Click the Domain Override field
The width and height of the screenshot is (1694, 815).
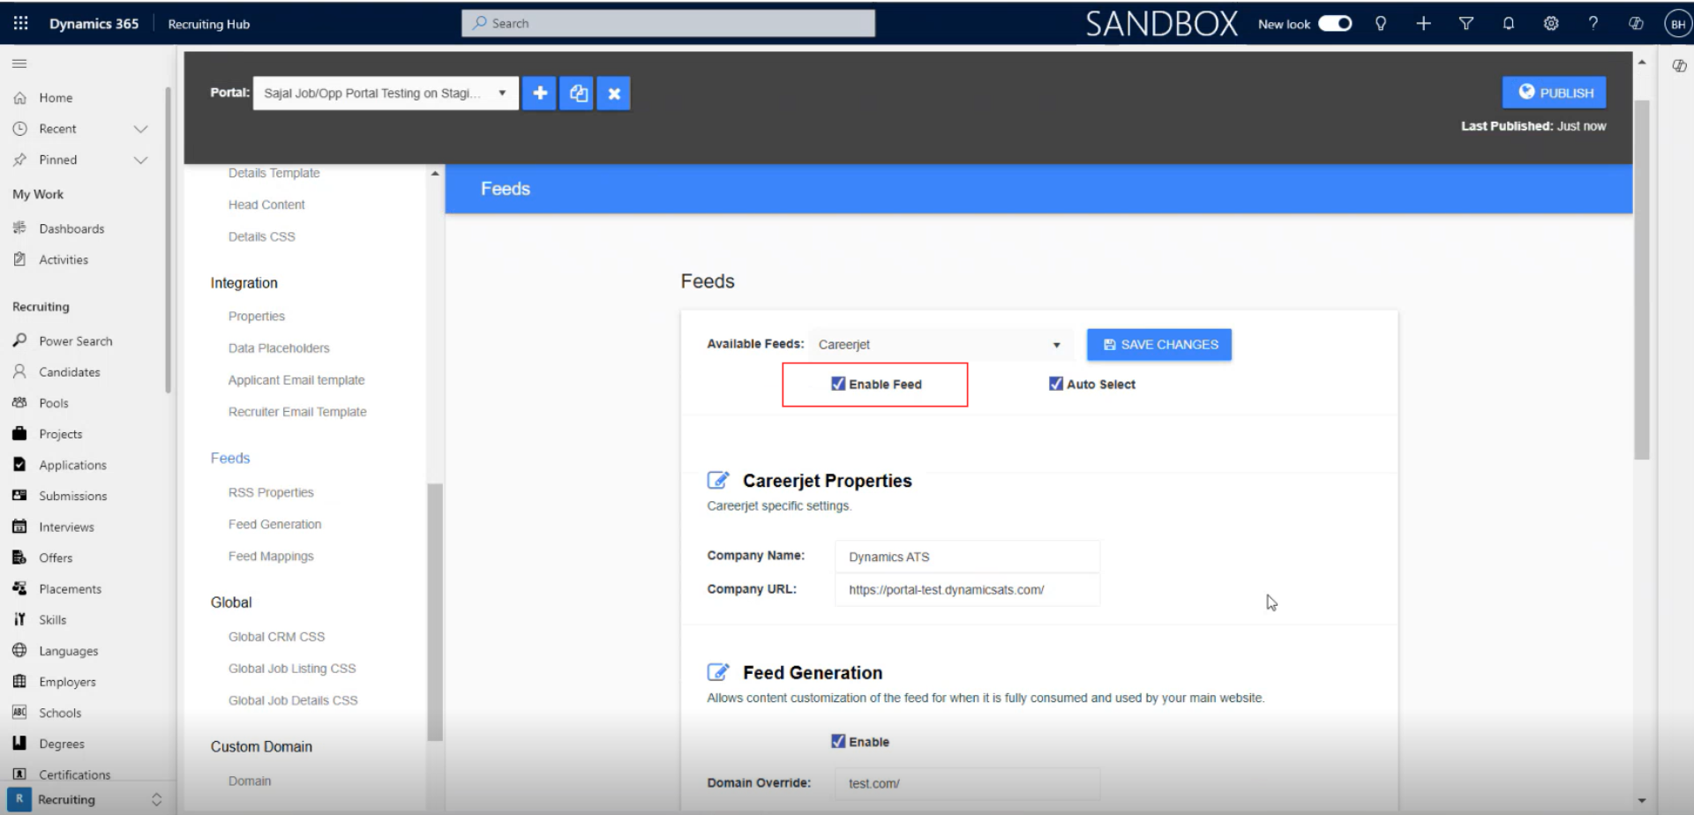[x=967, y=783]
